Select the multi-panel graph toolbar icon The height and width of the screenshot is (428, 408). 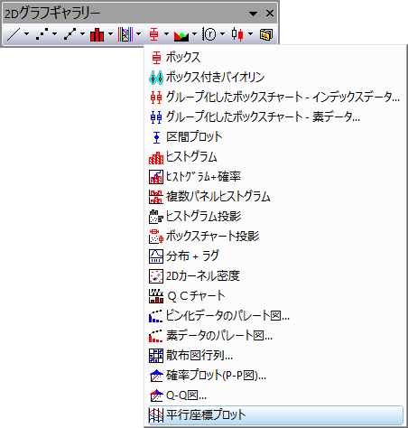tap(125, 34)
